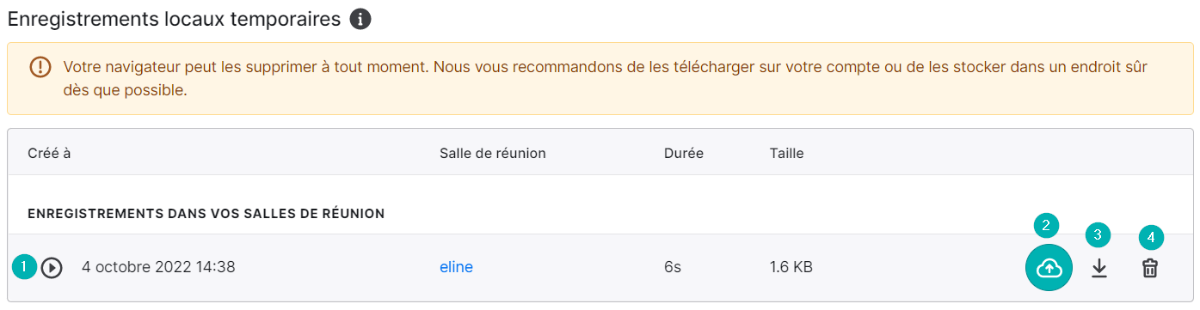The image size is (1200, 310).
Task: Open the eline meeting room link
Action: tap(456, 268)
